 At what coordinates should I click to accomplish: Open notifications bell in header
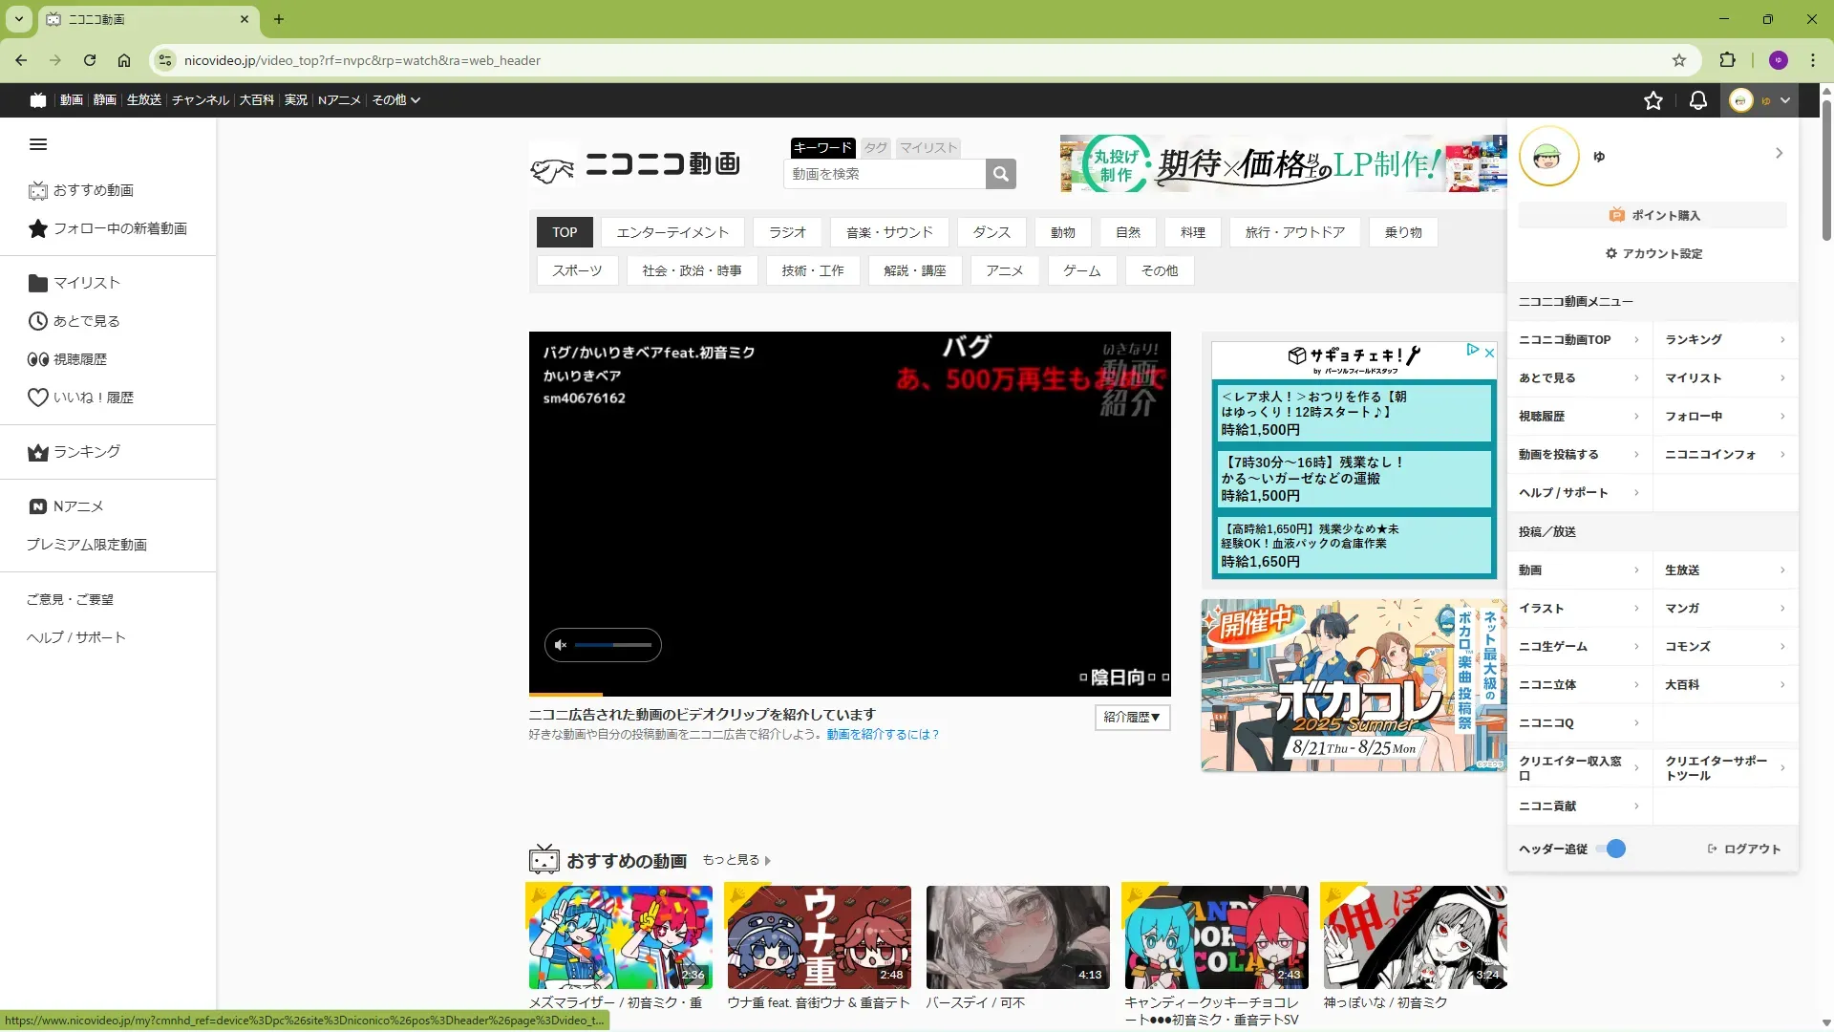pos(1697,100)
